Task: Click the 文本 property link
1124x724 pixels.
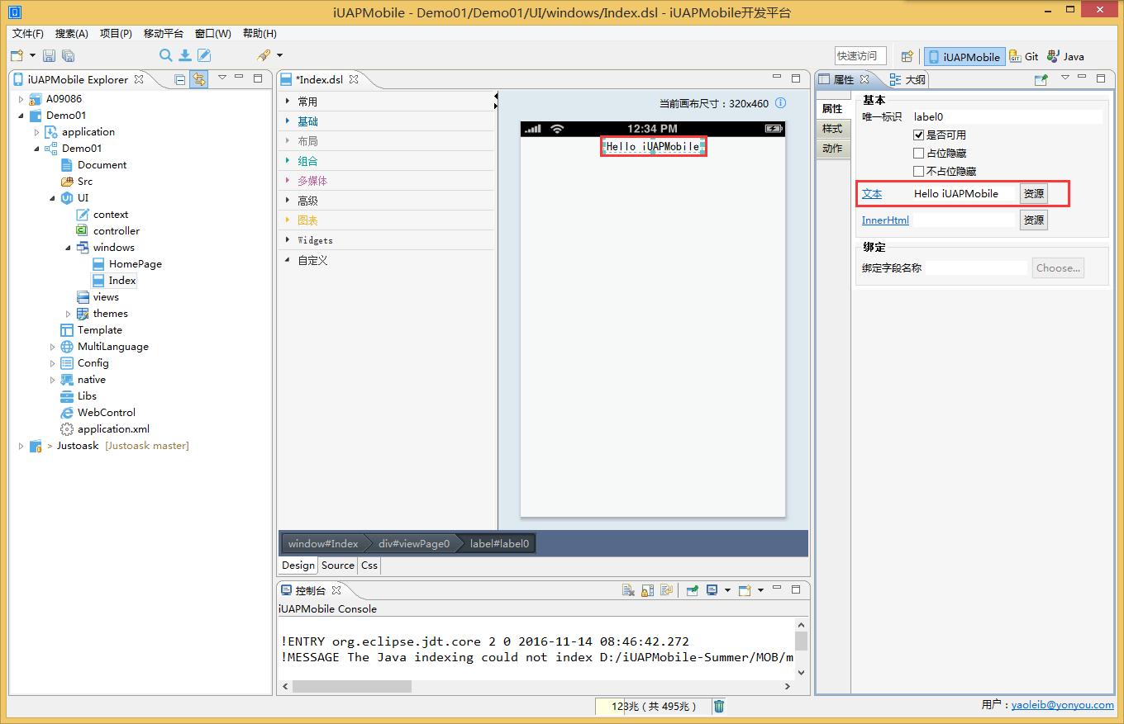Action: pyautogui.click(x=872, y=194)
